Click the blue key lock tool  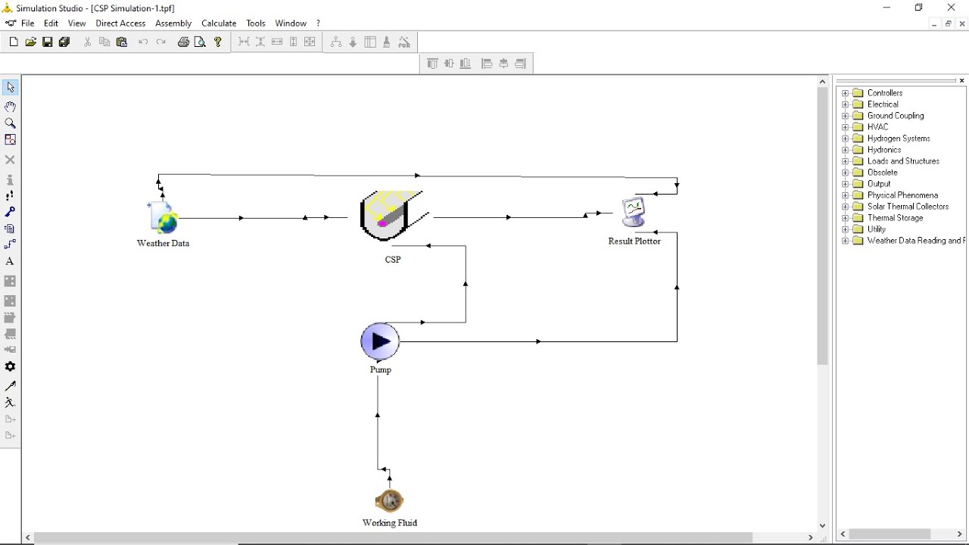click(x=10, y=212)
